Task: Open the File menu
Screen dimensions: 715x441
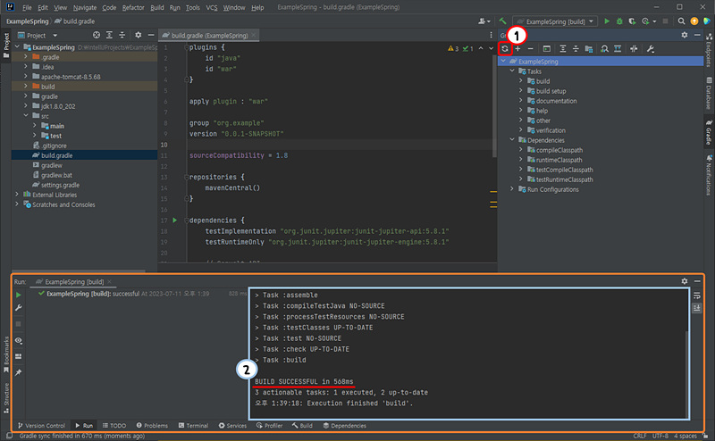Action: (27, 7)
